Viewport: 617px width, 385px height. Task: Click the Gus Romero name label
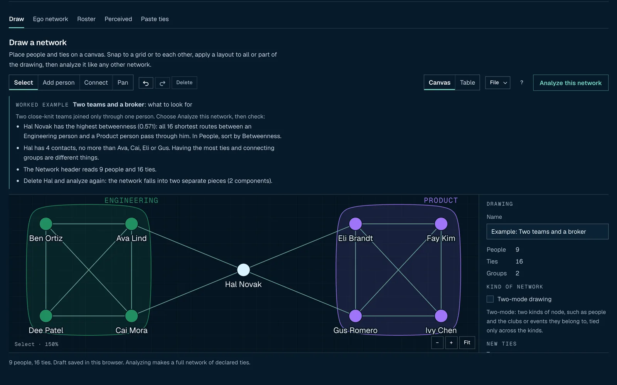click(x=356, y=330)
